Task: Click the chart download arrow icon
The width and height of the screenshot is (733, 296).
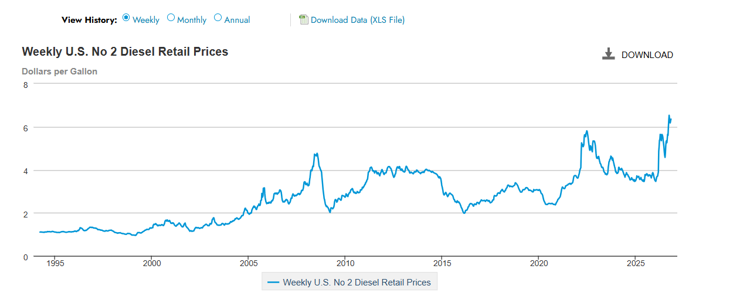Action: [608, 54]
